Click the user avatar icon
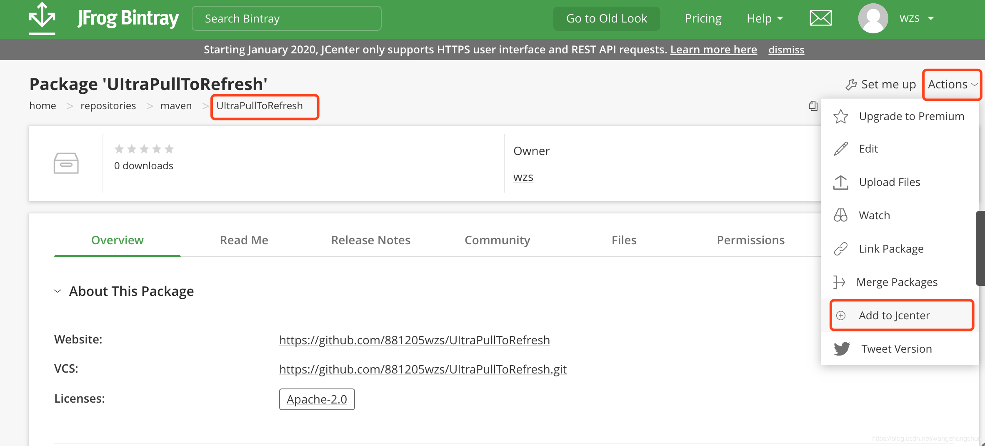 pyautogui.click(x=873, y=18)
